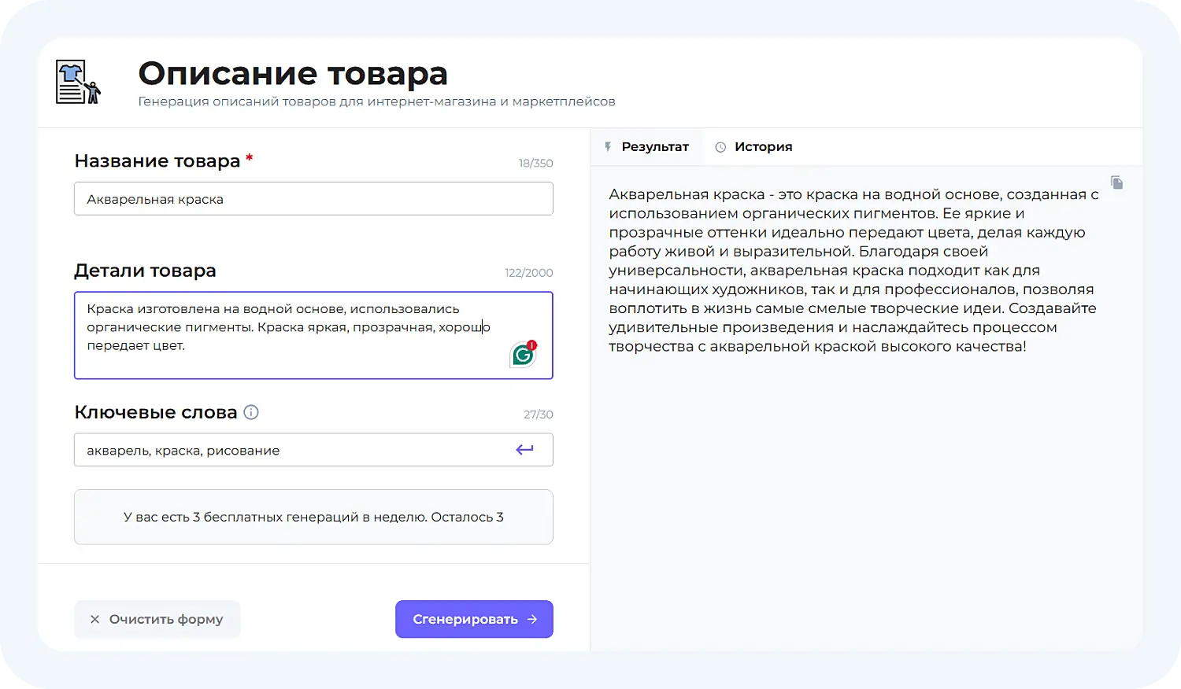Click the Grammarly icon in the details field
The width and height of the screenshot is (1181, 689).
(522, 354)
